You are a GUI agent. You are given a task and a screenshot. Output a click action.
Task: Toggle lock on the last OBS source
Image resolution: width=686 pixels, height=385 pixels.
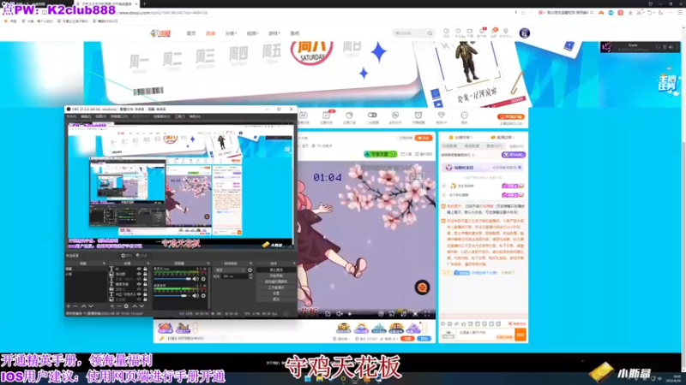pyautogui.click(x=145, y=299)
